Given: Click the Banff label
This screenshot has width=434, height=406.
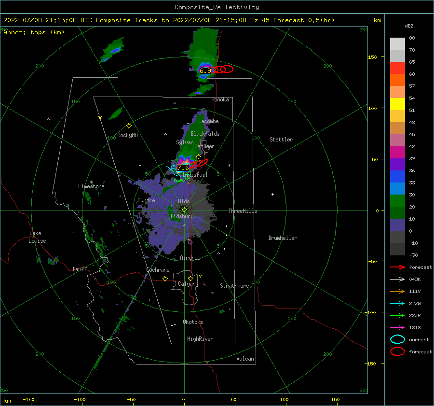Looking at the screenshot, I should (x=80, y=269).
